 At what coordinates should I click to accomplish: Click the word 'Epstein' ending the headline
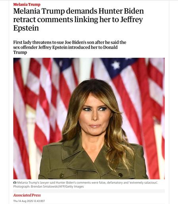(26, 28)
